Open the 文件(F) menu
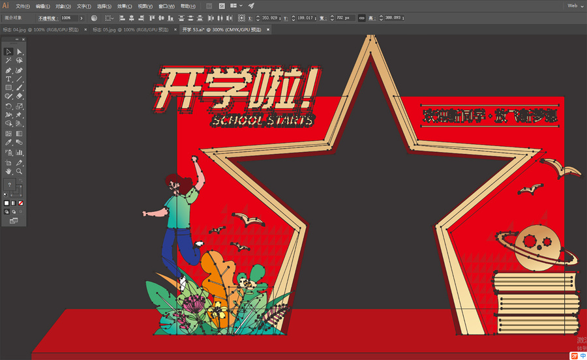The height and width of the screenshot is (360, 587). 23,7
